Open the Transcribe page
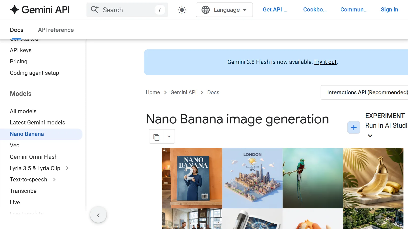Viewport: 408px width, 229px height. pyautogui.click(x=23, y=191)
